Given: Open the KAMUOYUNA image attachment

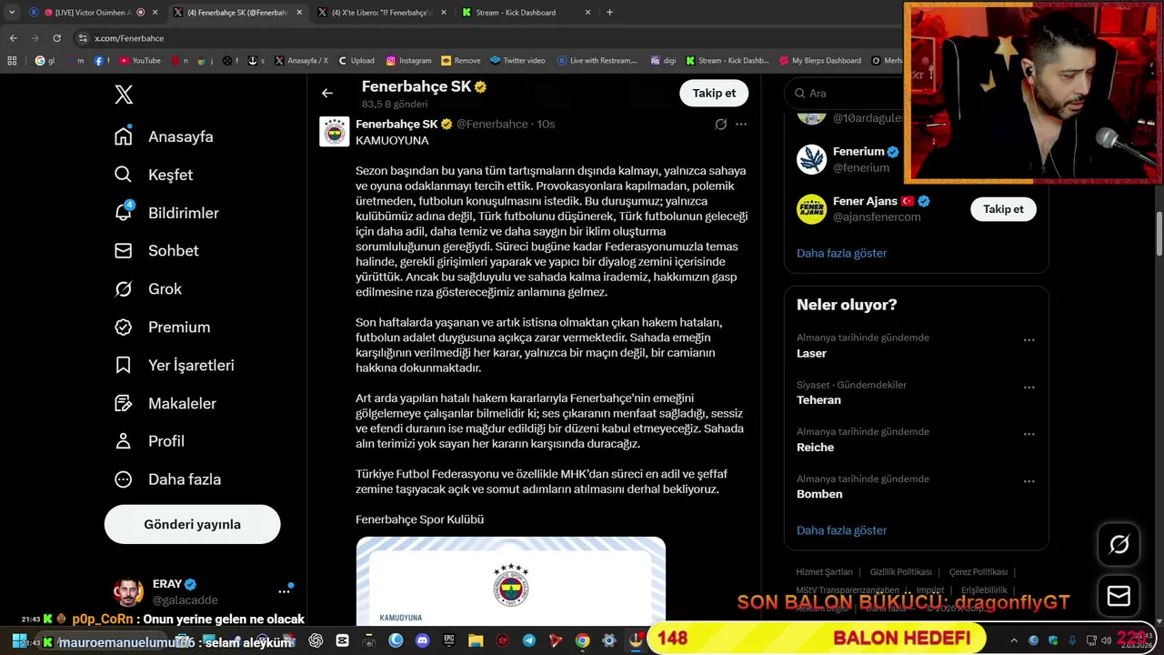Looking at the screenshot, I should (x=511, y=580).
